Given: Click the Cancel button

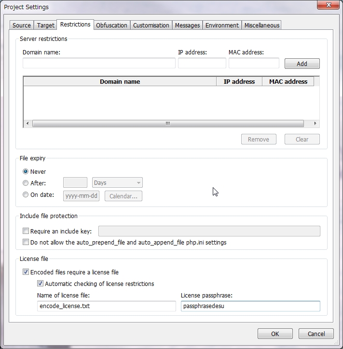Looking at the screenshot, I should pyautogui.click(x=316, y=334).
